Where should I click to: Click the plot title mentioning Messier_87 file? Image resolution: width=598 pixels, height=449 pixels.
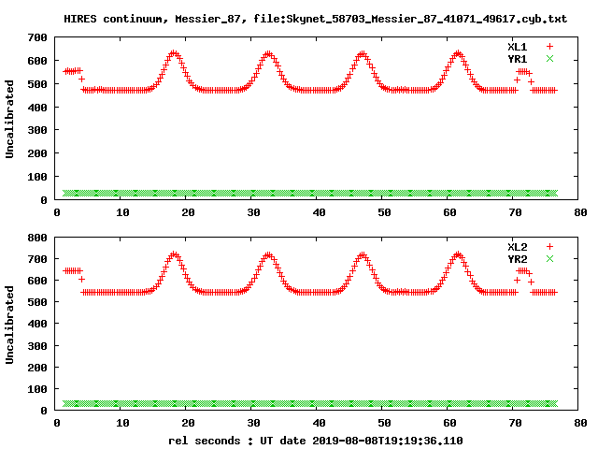(x=316, y=19)
